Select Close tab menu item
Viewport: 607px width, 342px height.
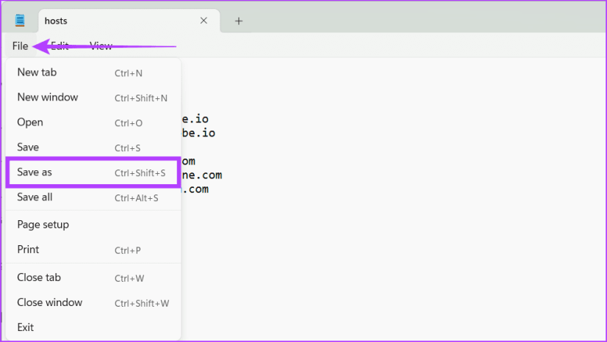pyautogui.click(x=93, y=277)
